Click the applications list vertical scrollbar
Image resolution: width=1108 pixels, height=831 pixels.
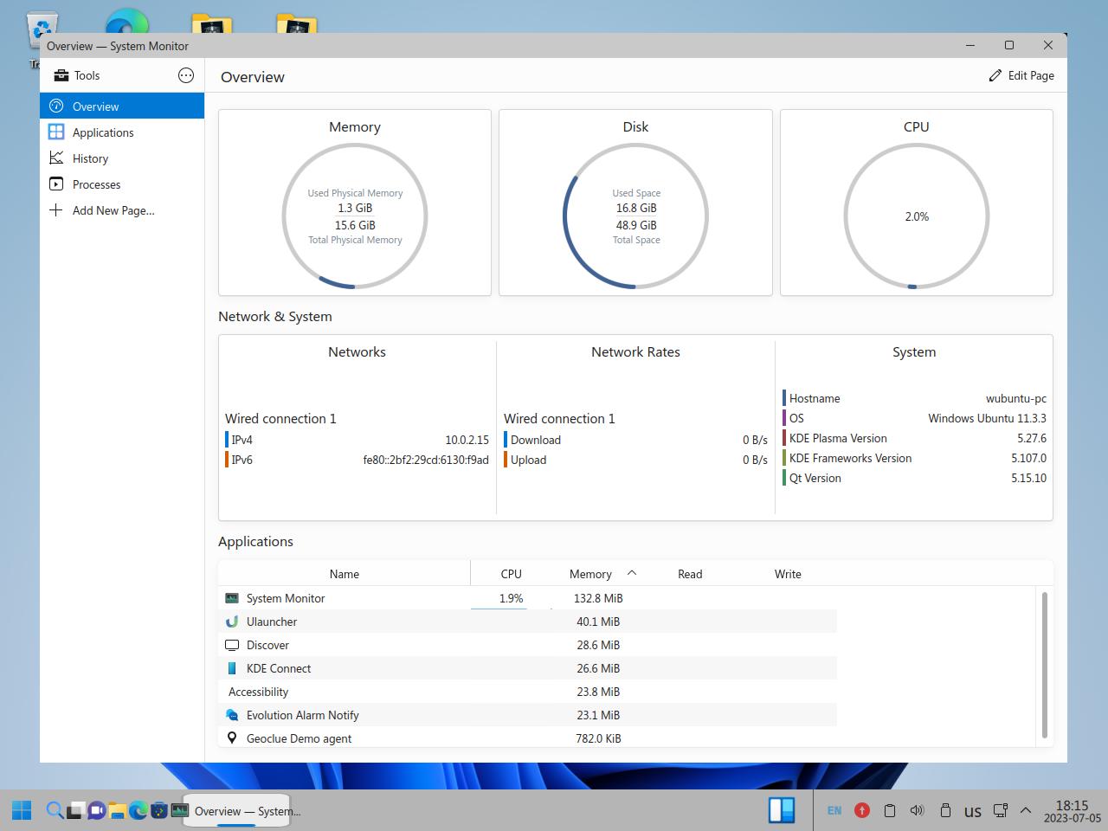pos(1044,665)
